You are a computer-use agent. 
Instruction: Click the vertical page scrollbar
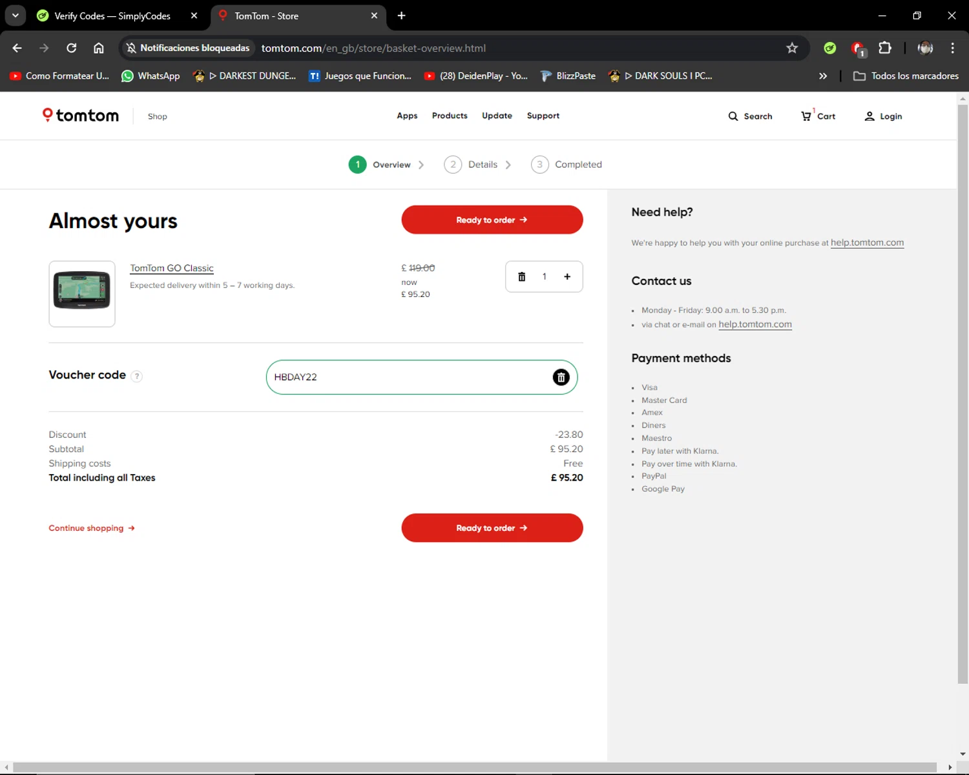tap(963, 394)
